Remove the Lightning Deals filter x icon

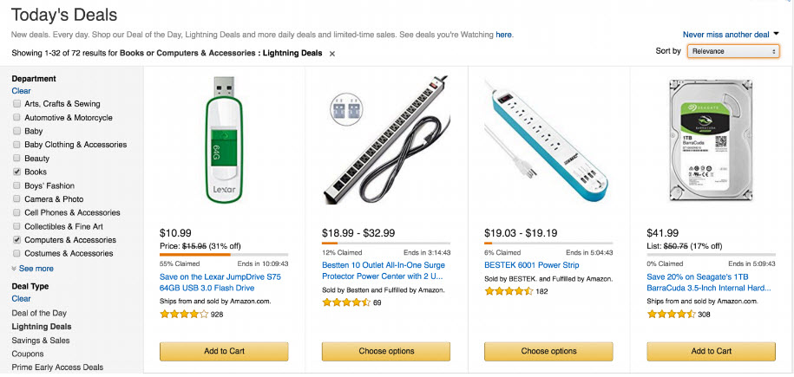tap(332, 54)
